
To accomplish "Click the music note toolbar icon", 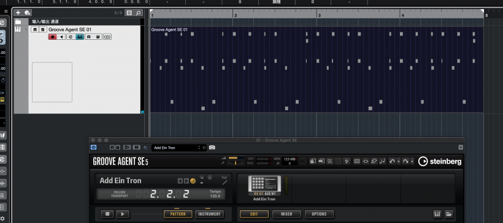I will (x=382, y=161).
